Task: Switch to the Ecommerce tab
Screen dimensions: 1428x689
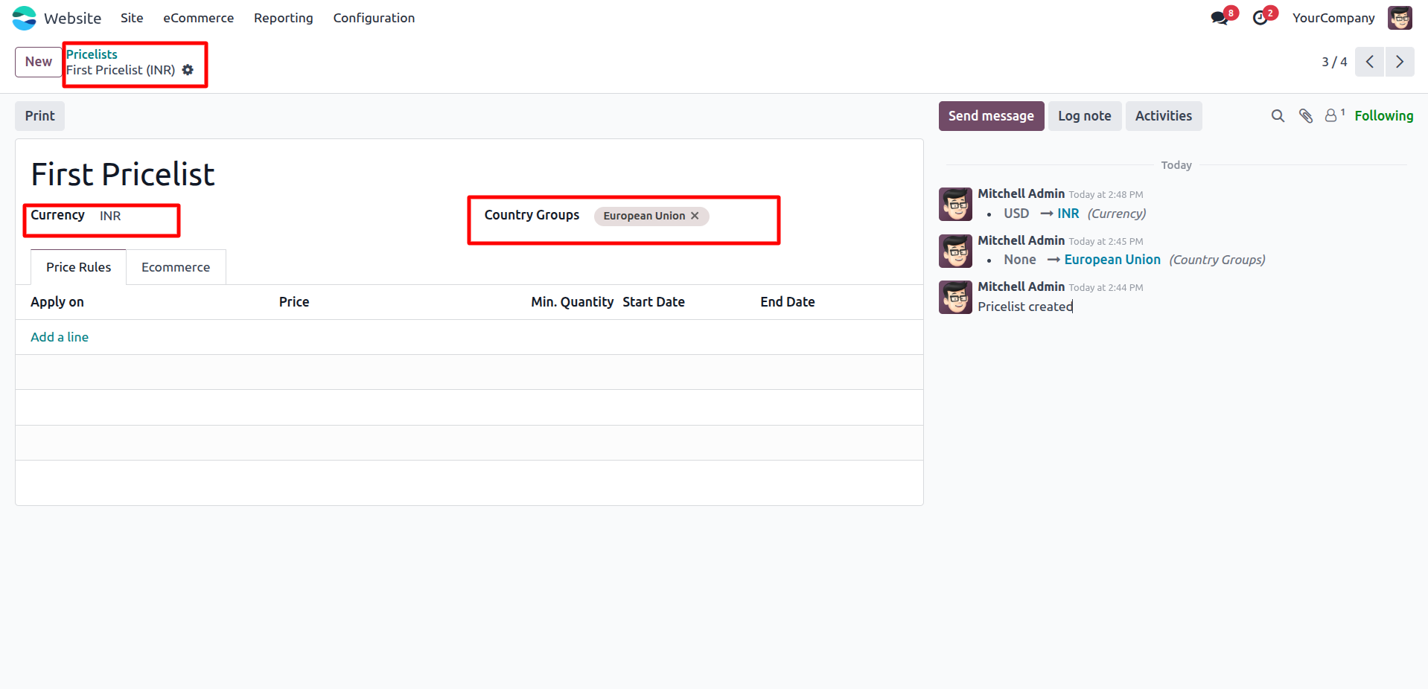Action: (176, 267)
